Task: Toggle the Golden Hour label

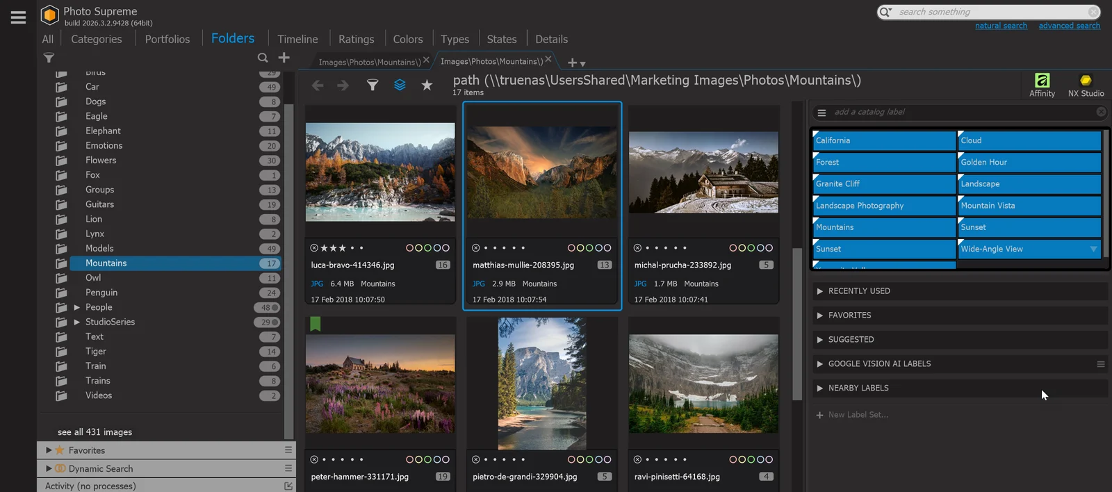Action: click(x=1029, y=162)
